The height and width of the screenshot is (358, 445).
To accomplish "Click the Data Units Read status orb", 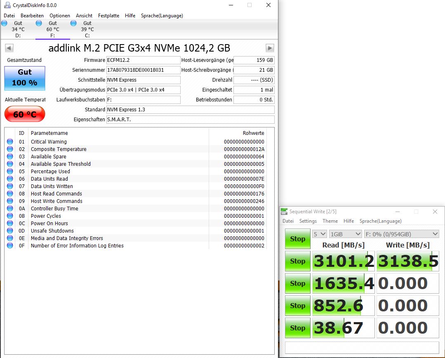I will pos(10,179).
